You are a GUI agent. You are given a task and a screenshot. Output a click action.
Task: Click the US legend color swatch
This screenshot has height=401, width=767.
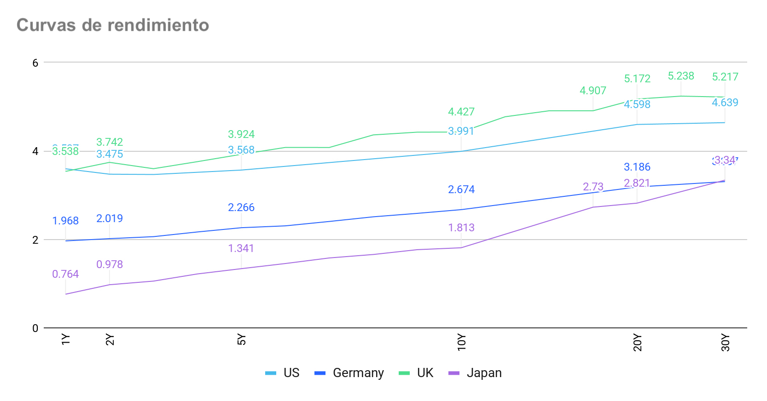(x=271, y=373)
